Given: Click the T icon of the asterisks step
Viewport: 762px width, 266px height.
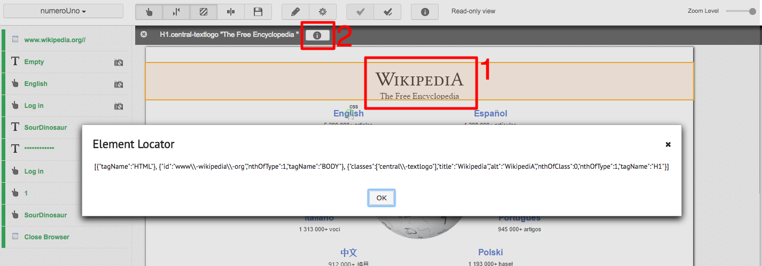Looking at the screenshot, I should point(15,149).
